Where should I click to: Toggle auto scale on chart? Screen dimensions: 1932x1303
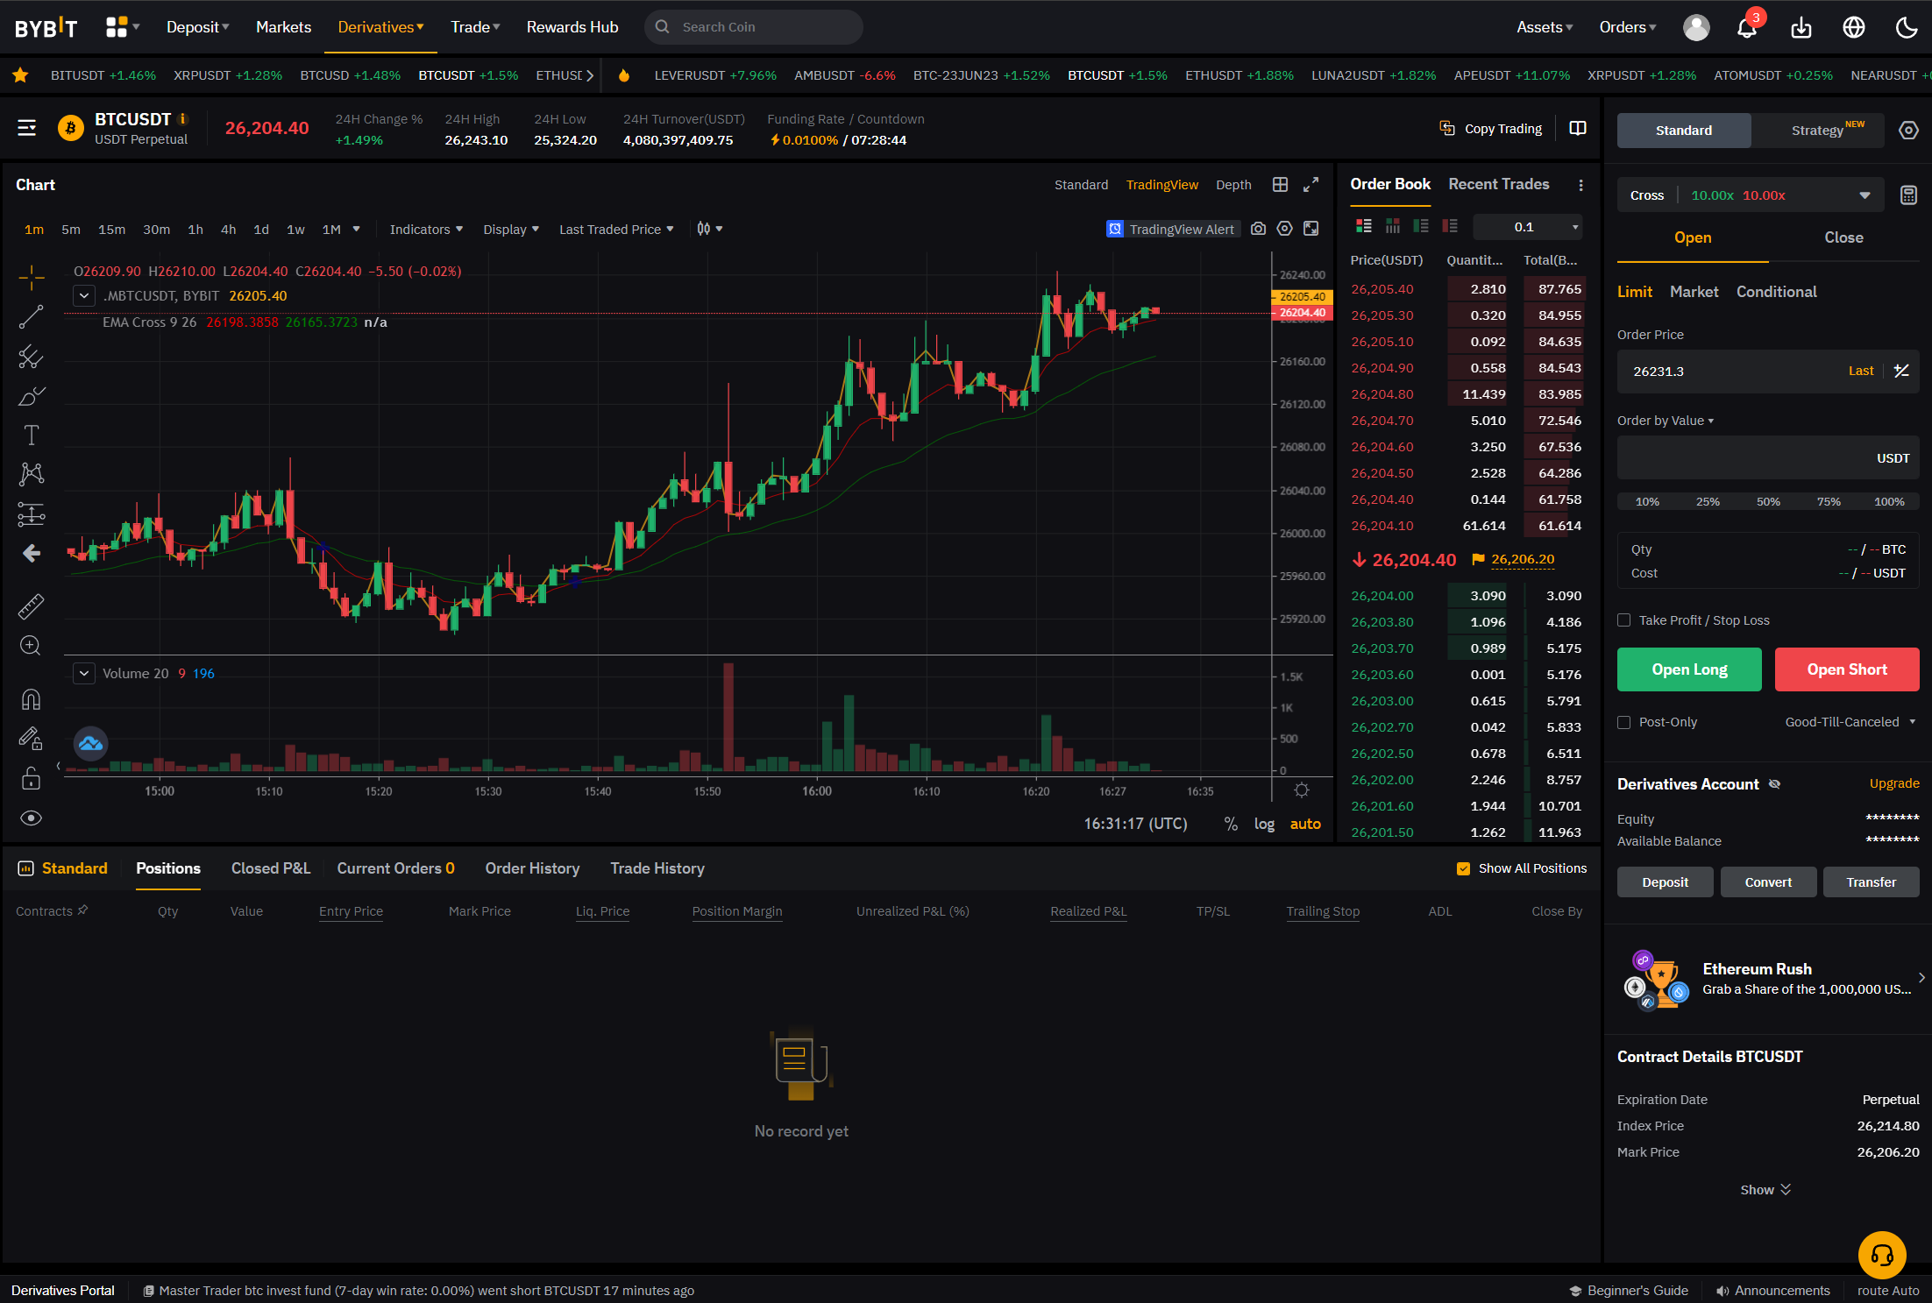(x=1305, y=824)
